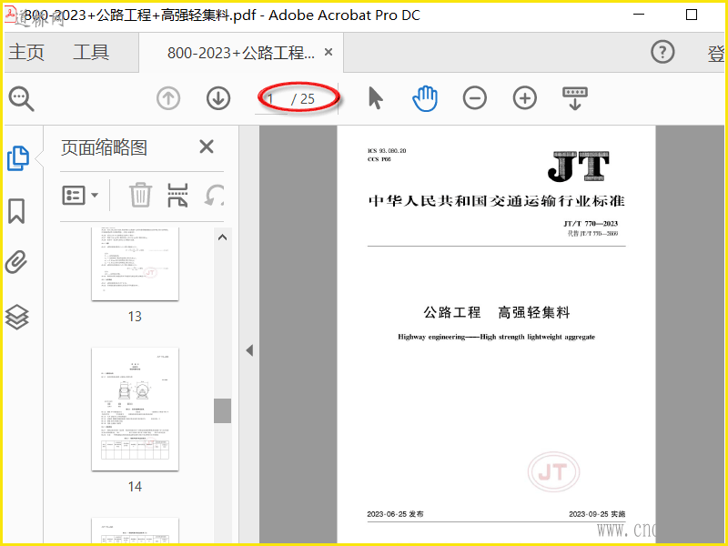This screenshot has width=728, height=546.
Task: Open the find text search tool
Action: tap(21, 98)
